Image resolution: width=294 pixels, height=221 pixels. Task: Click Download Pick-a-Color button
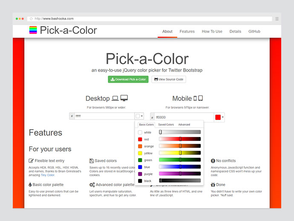(x=128, y=79)
